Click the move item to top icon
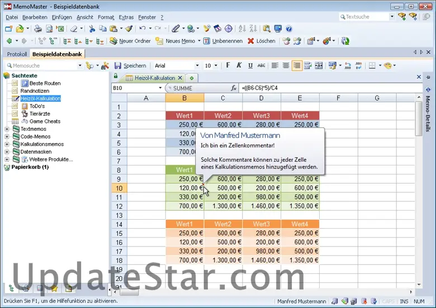The image size is (436, 308). (67, 41)
